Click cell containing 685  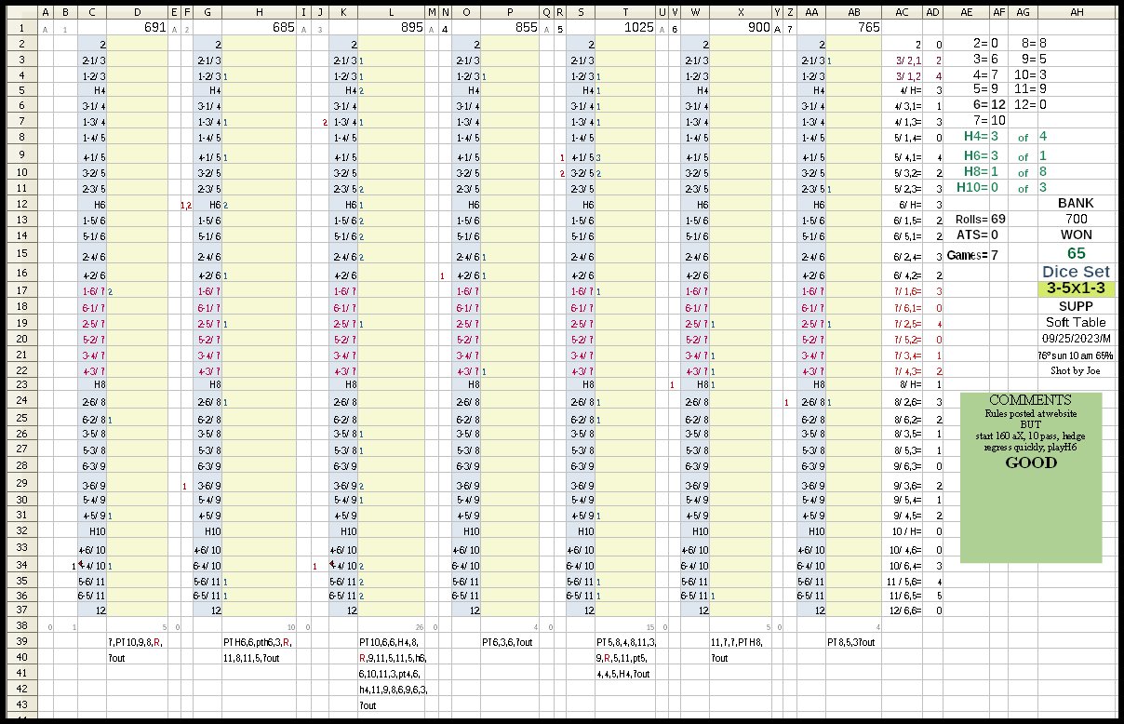tap(260, 28)
